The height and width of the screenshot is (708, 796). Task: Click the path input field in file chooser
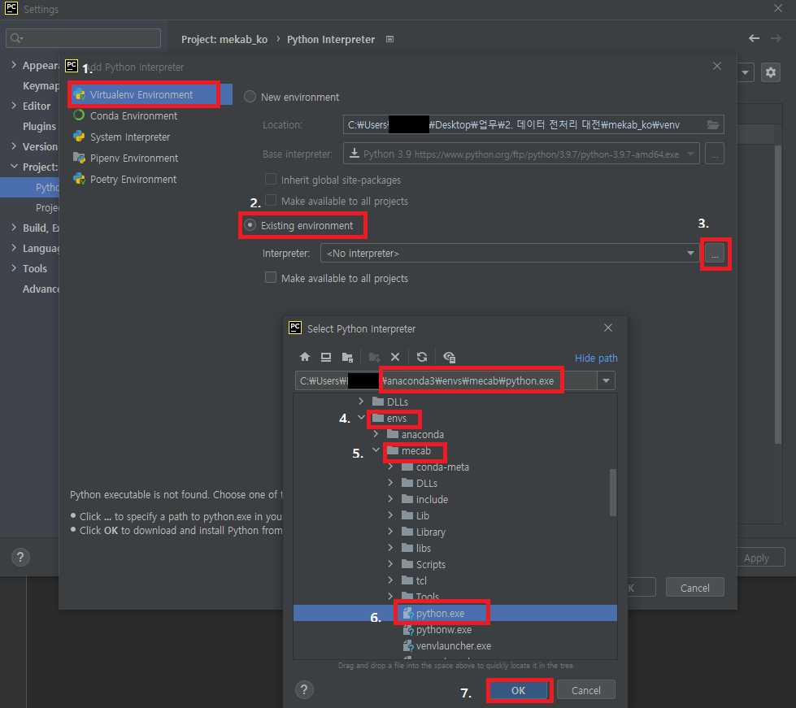446,380
